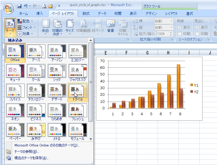Switch to the ホーム tab
Screen dimensions: 217x165
pyautogui.click(x=23, y=14)
